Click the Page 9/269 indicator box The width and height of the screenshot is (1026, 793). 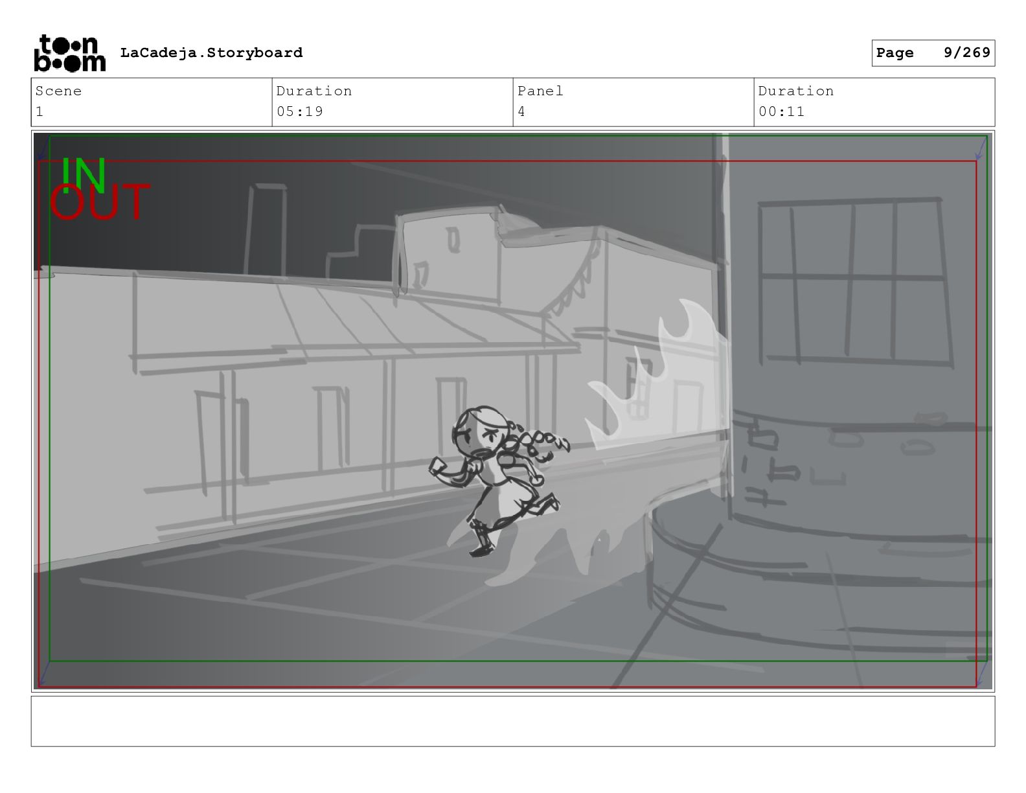pos(933,53)
